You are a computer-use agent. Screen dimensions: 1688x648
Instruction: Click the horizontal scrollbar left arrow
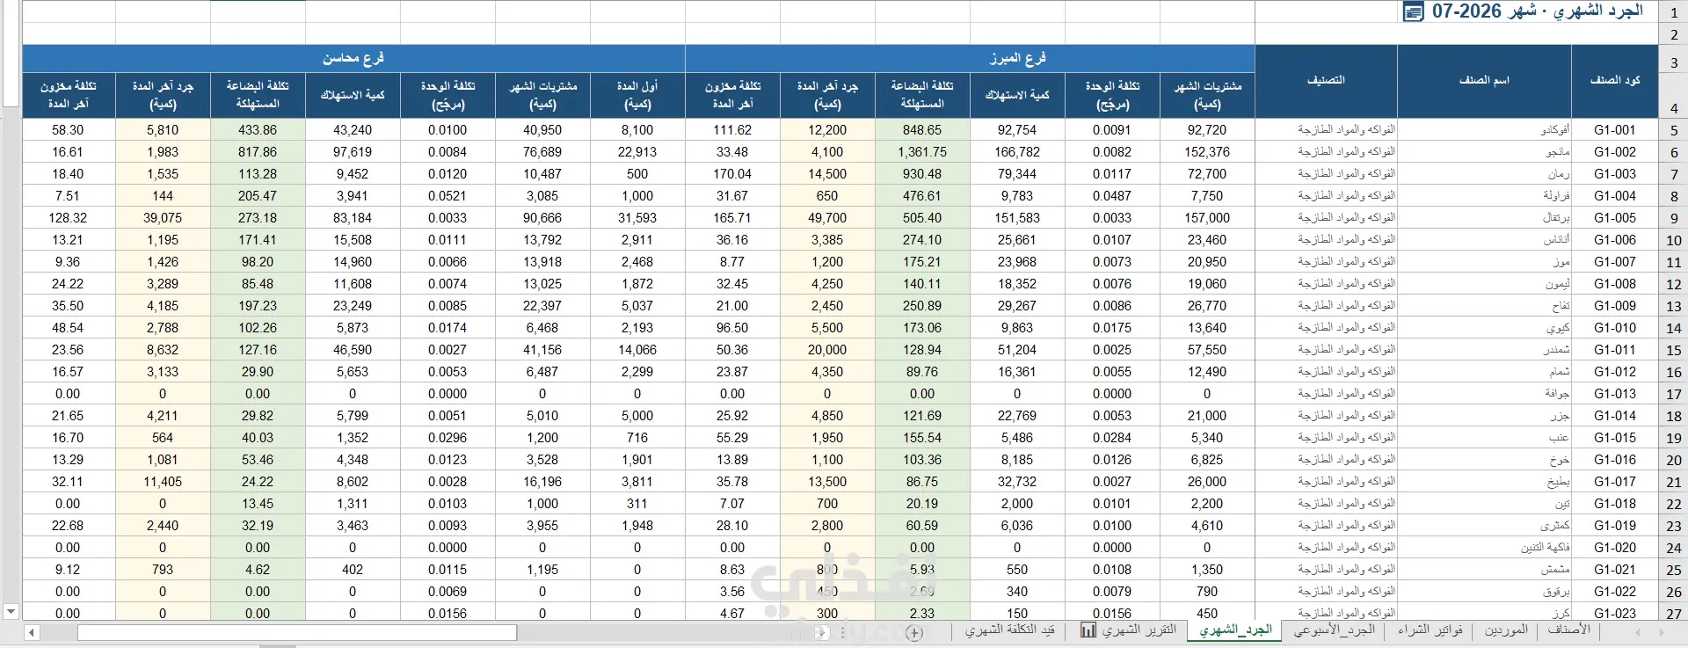(x=32, y=632)
